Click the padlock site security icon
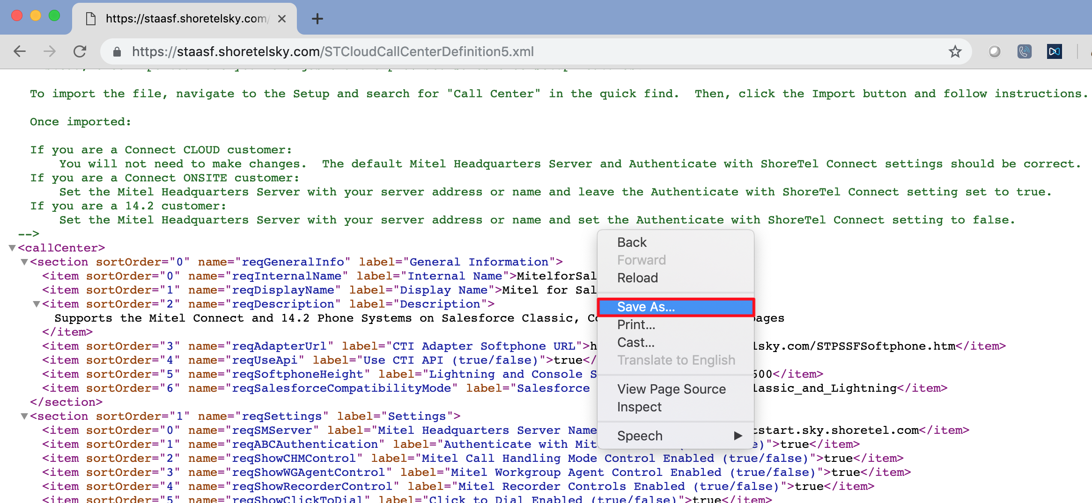The image size is (1092, 503). [x=117, y=51]
